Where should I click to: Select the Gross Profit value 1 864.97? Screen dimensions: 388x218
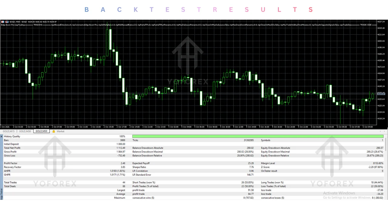pos(121,152)
